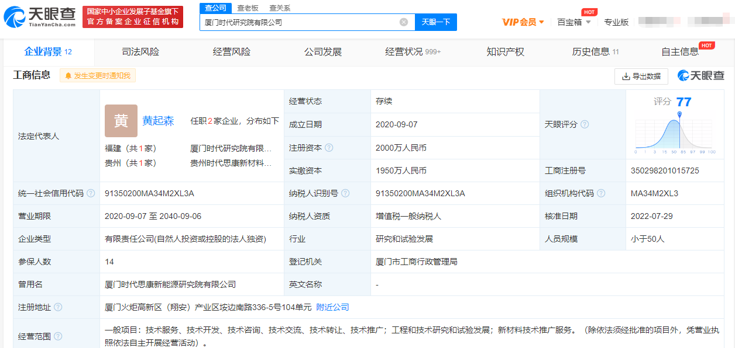This screenshot has height=348, width=735.
Task: Click the establishment date 2020-09-07
Action: [x=397, y=124]
